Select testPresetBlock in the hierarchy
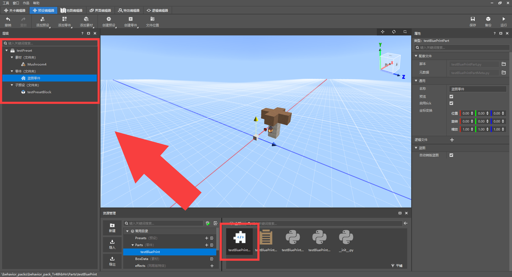 tap(39, 92)
